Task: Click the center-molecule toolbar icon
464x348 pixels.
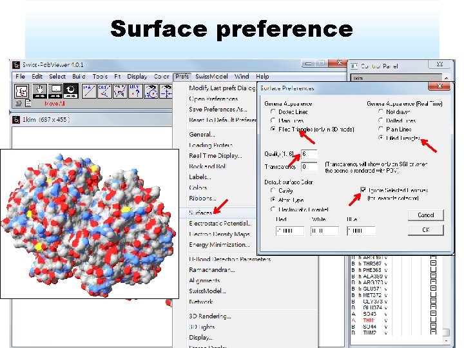Action: click(x=22, y=91)
